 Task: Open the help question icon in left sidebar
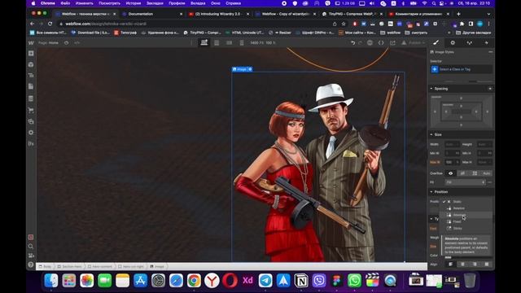31,265
